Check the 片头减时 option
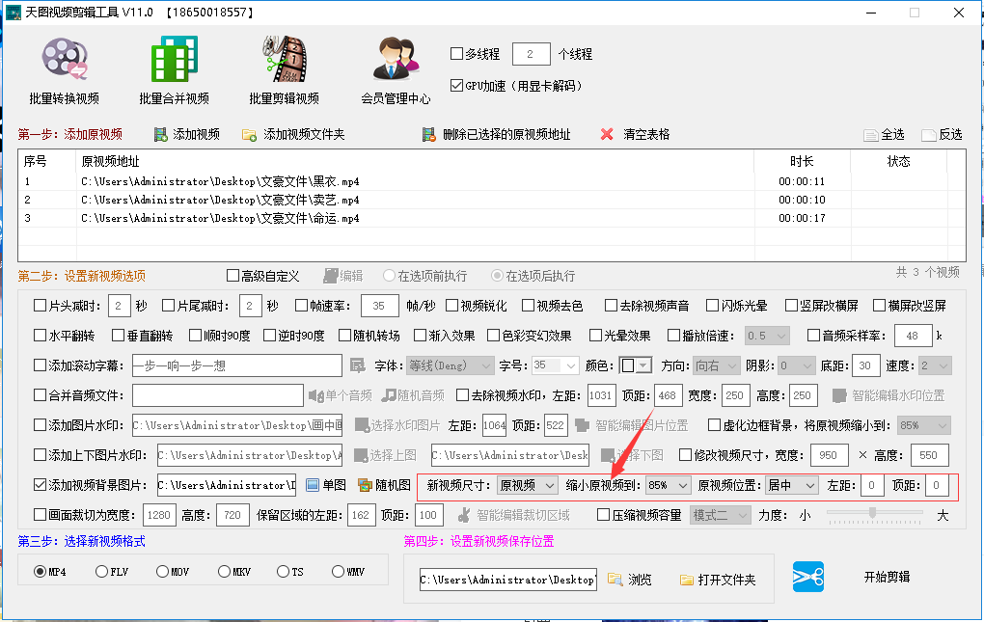 [x=40, y=306]
